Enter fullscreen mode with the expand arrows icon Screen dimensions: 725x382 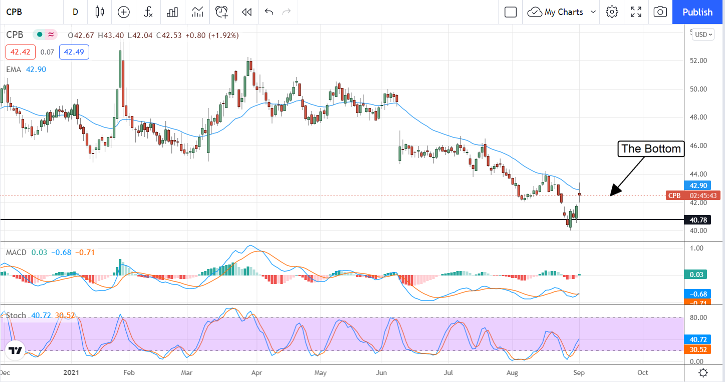click(x=636, y=12)
